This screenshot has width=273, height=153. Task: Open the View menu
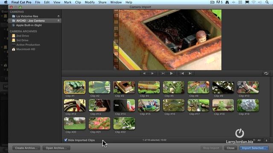tap(57, 2)
